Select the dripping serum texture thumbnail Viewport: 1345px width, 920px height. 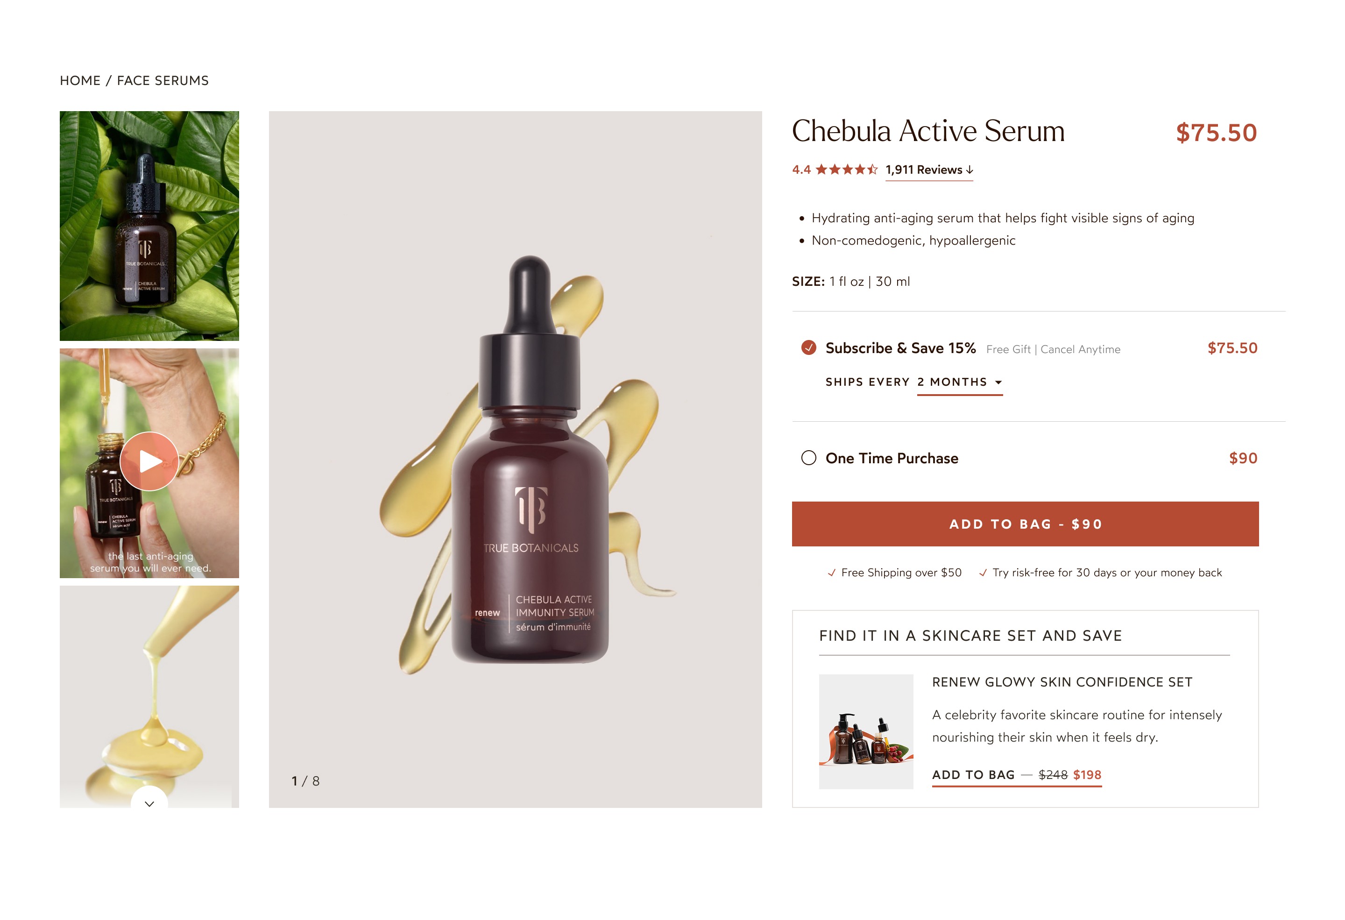tap(149, 696)
